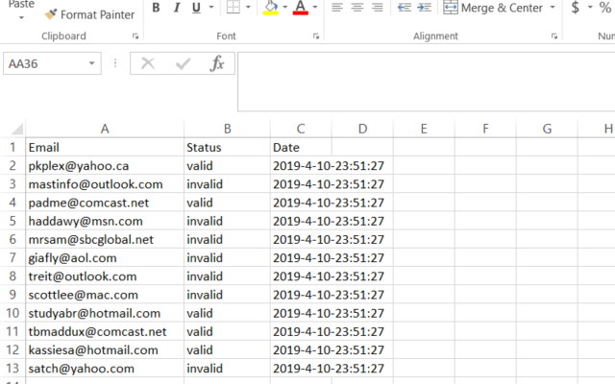This screenshot has width=615, height=384.
Task: Apply Percent Style format
Action: click(x=604, y=8)
